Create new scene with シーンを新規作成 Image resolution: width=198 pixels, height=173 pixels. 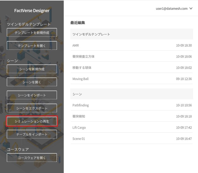[32, 69]
